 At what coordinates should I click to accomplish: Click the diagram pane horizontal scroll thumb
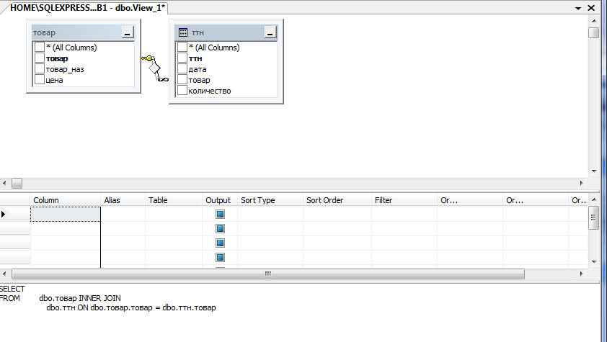click(x=17, y=183)
